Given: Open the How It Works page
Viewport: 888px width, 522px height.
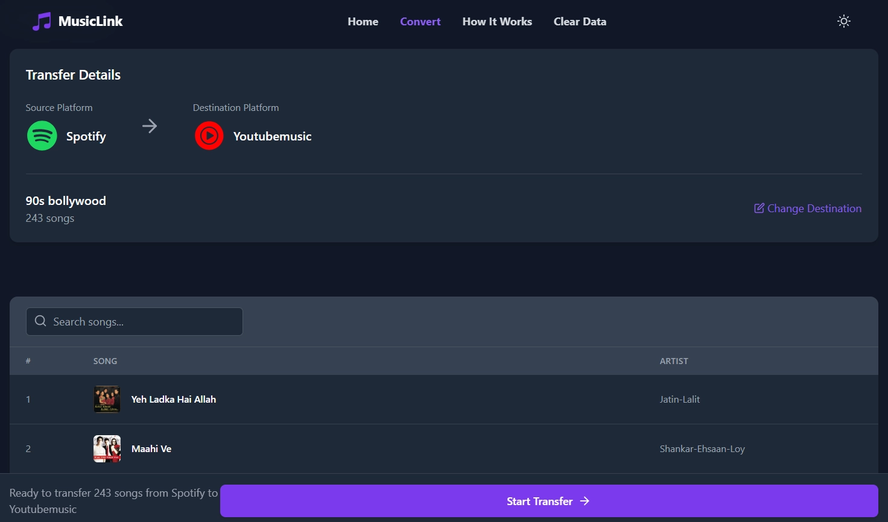Looking at the screenshot, I should (496, 21).
